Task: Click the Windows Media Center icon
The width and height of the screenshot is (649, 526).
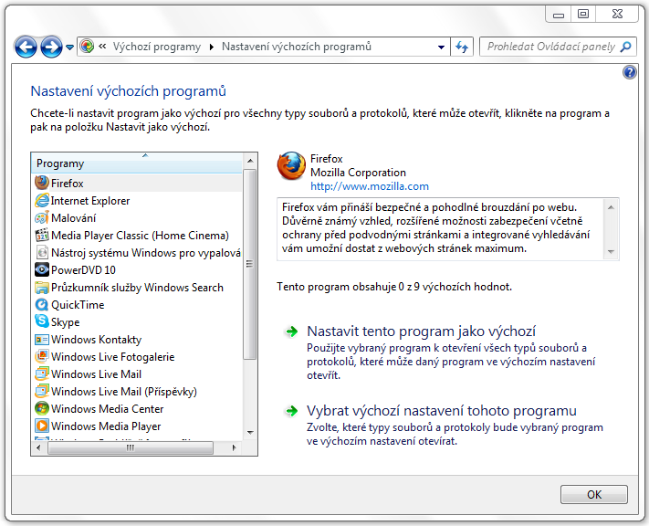Action: pos(42,409)
